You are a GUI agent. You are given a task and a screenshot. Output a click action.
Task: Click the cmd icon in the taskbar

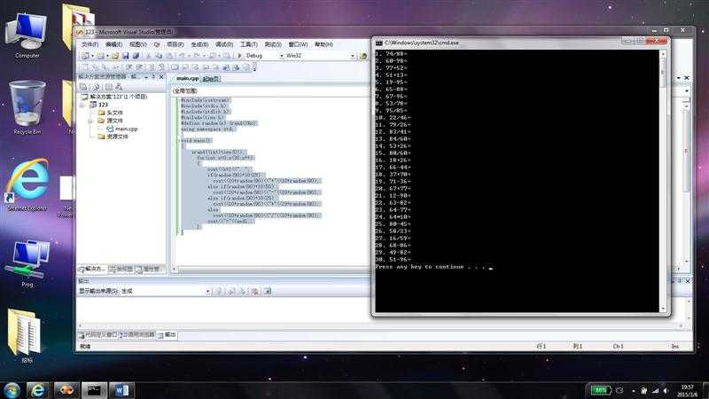[x=94, y=390]
